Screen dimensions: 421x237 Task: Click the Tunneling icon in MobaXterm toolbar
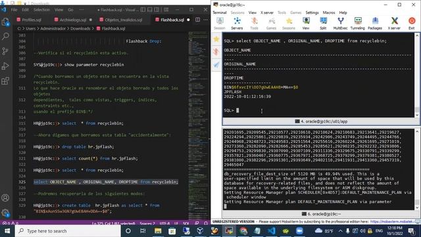click(358, 24)
